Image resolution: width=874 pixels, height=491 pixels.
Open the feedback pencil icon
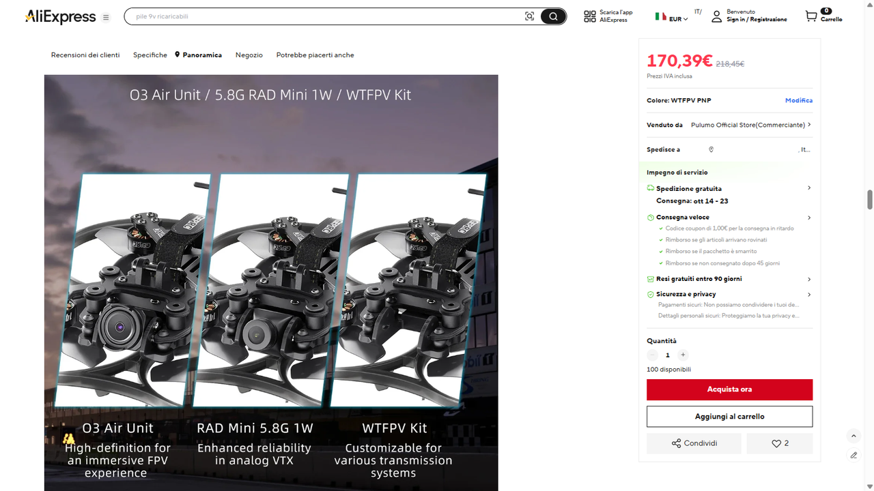point(853,455)
